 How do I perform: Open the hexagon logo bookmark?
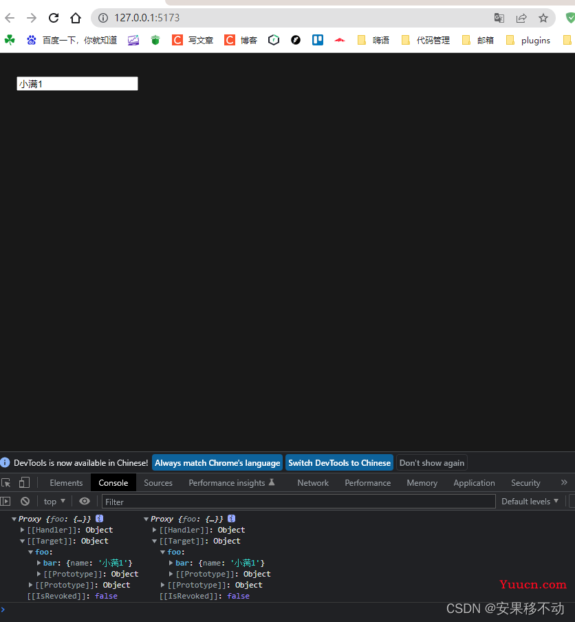tap(274, 40)
